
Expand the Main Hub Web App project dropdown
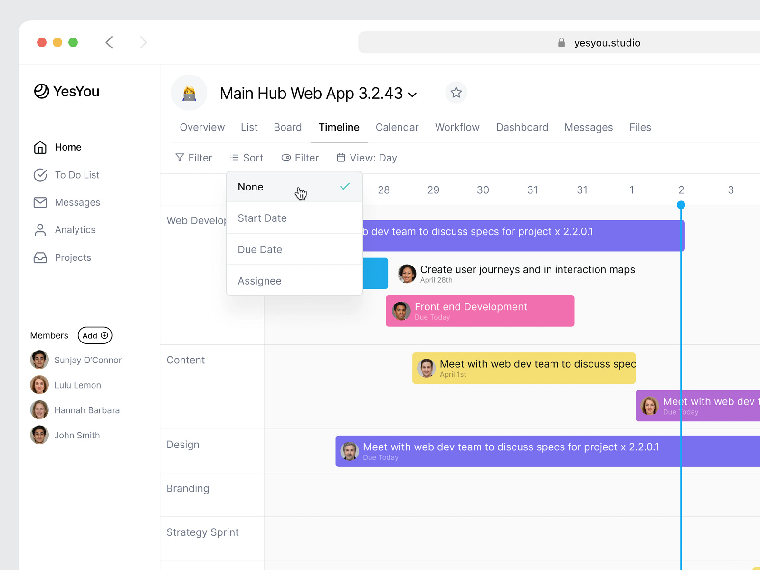pyautogui.click(x=413, y=95)
